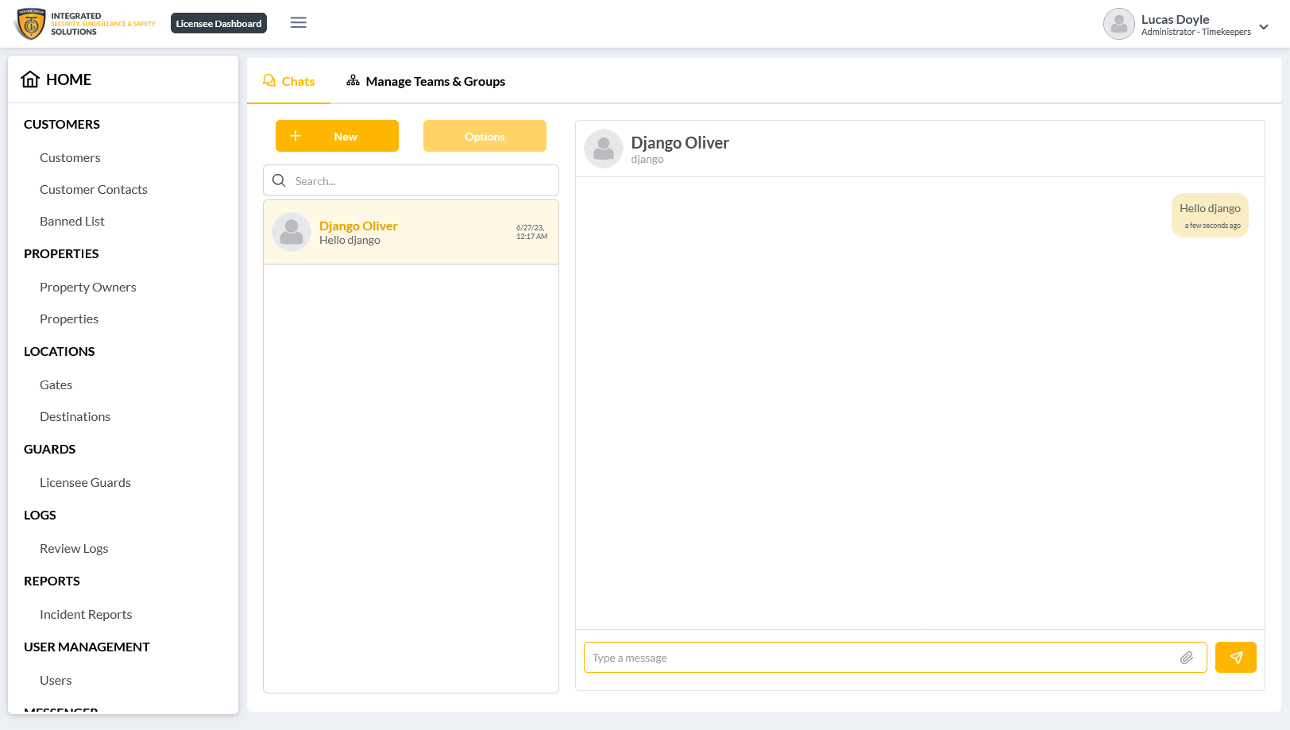Toggle the hamburger sidebar menu
The width and height of the screenshot is (1290, 730).
coord(299,23)
